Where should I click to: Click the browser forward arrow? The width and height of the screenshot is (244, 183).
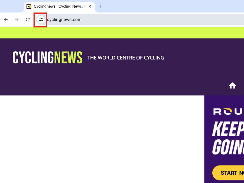coord(17,20)
